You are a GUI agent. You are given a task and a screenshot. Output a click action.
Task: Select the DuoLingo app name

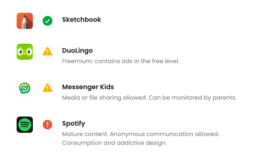77,51
